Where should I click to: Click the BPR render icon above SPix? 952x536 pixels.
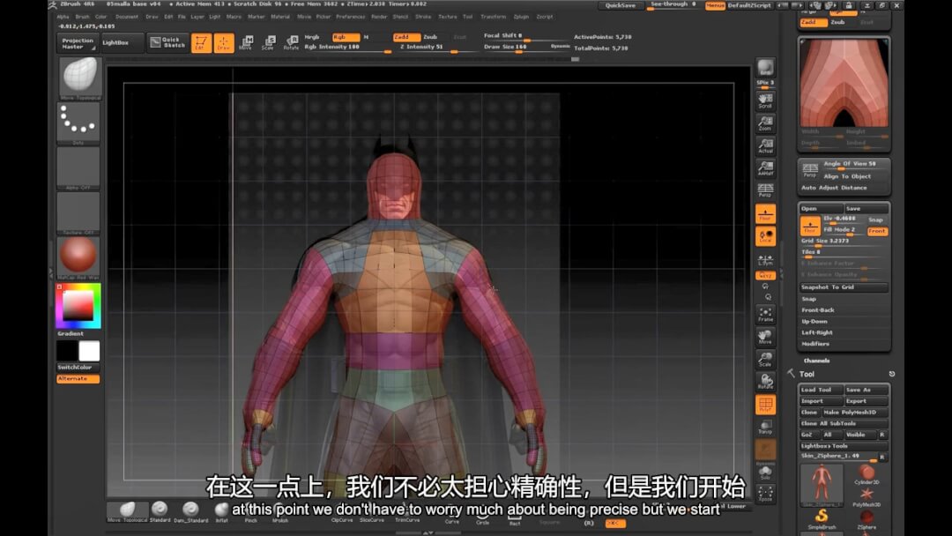pos(765,68)
